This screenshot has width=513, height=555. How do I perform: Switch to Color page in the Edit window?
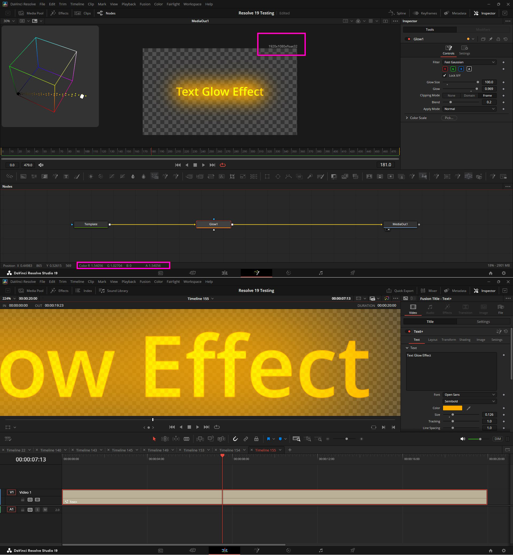289,550
